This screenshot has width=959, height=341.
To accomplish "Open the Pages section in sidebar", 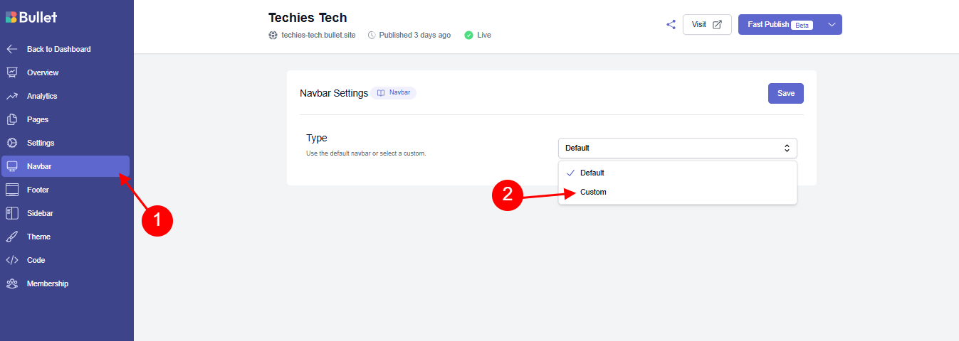I will pyautogui.click(x=65, y=119).
